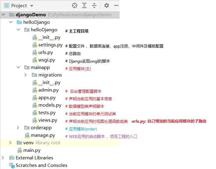This screenshot has width=216, height=169.
Task: Click the models.py Python file icon
Action: (35, 105)
